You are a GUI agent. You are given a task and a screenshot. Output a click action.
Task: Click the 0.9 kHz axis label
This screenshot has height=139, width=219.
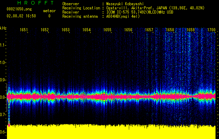tap(3, 80)
